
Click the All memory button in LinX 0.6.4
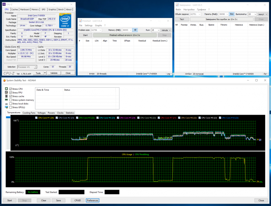click(x=135, y=30)
